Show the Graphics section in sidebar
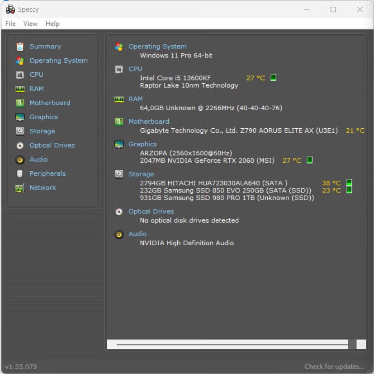Image resolution: width=374 pixels, height=374 pixels. pos(44,117)
